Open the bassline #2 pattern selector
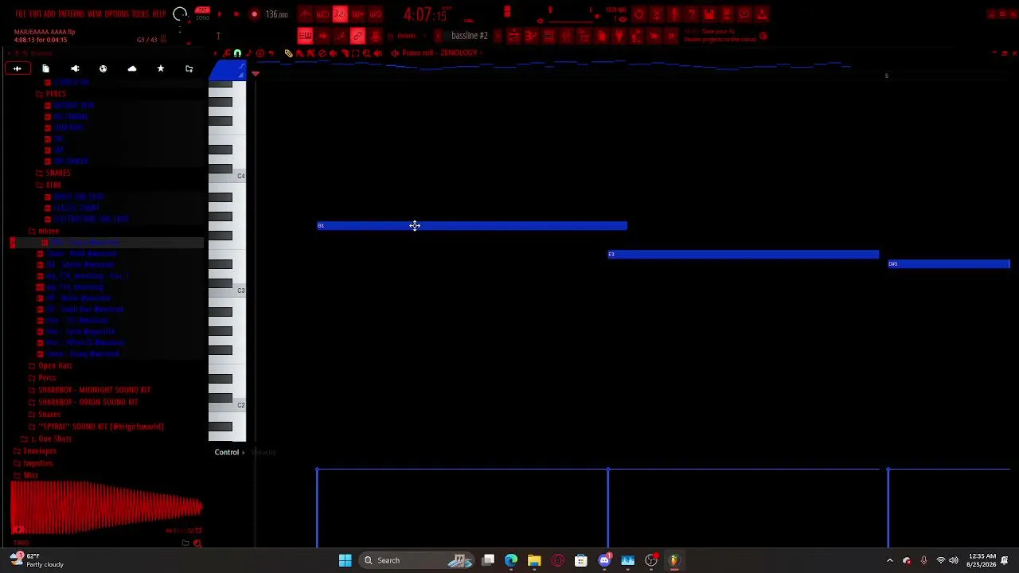The height and width of the screenshot is (573, 1019). tap(470, 36)
